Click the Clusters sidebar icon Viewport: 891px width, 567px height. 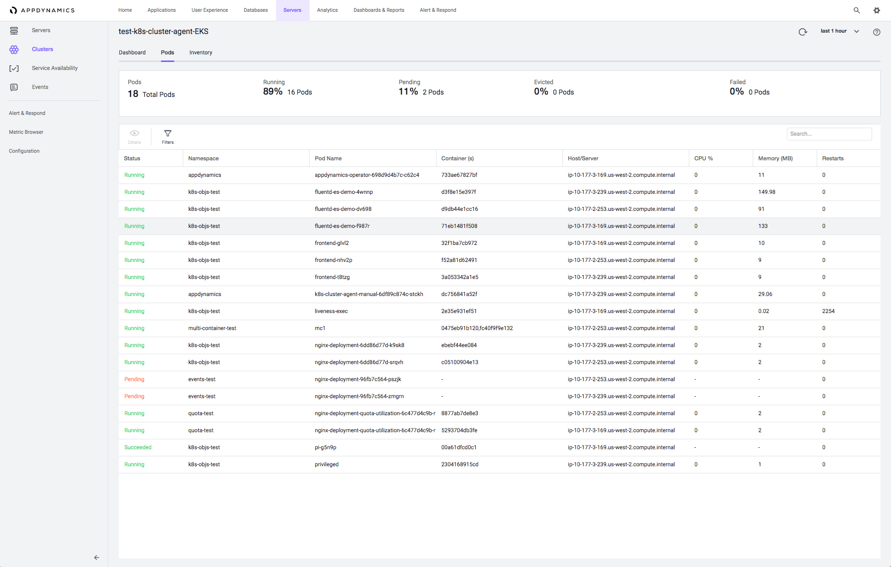[14, 49]
